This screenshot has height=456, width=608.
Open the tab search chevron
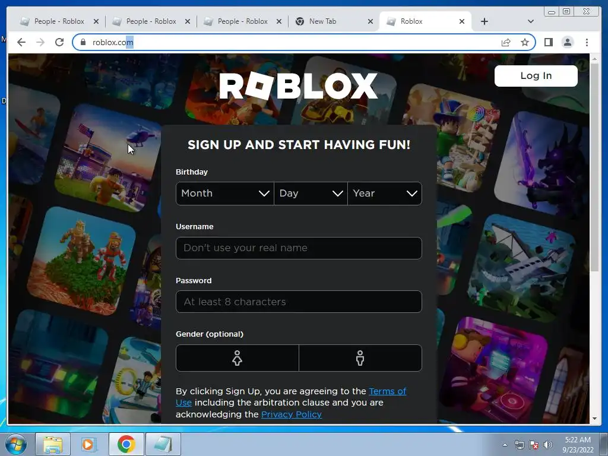(531, 21)
